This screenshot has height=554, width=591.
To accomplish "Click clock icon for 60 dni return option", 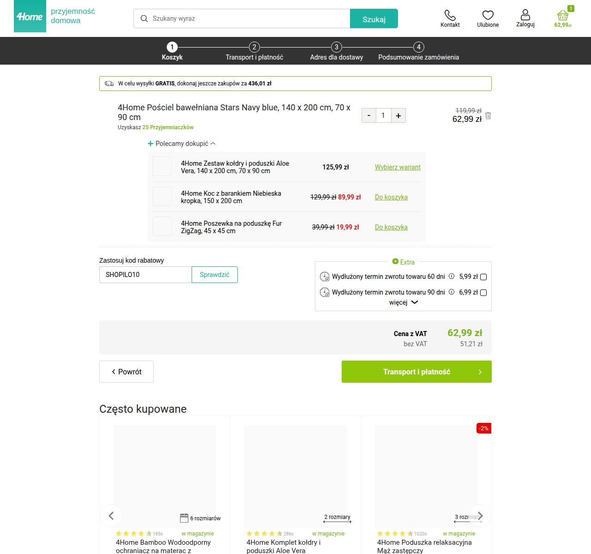I will (325, 277).
